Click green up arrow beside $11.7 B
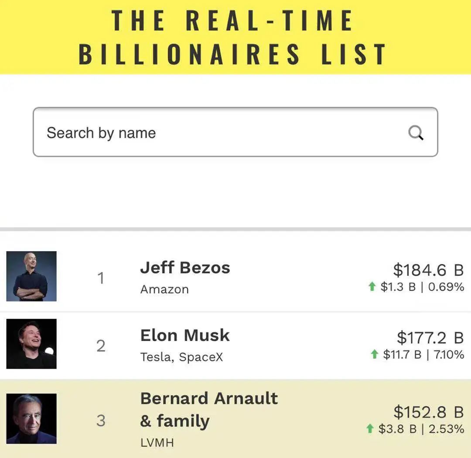This screenshot has width=471, height=458. [x=374, y=354]
